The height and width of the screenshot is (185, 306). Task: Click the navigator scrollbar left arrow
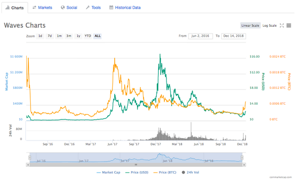coord(28,165)
